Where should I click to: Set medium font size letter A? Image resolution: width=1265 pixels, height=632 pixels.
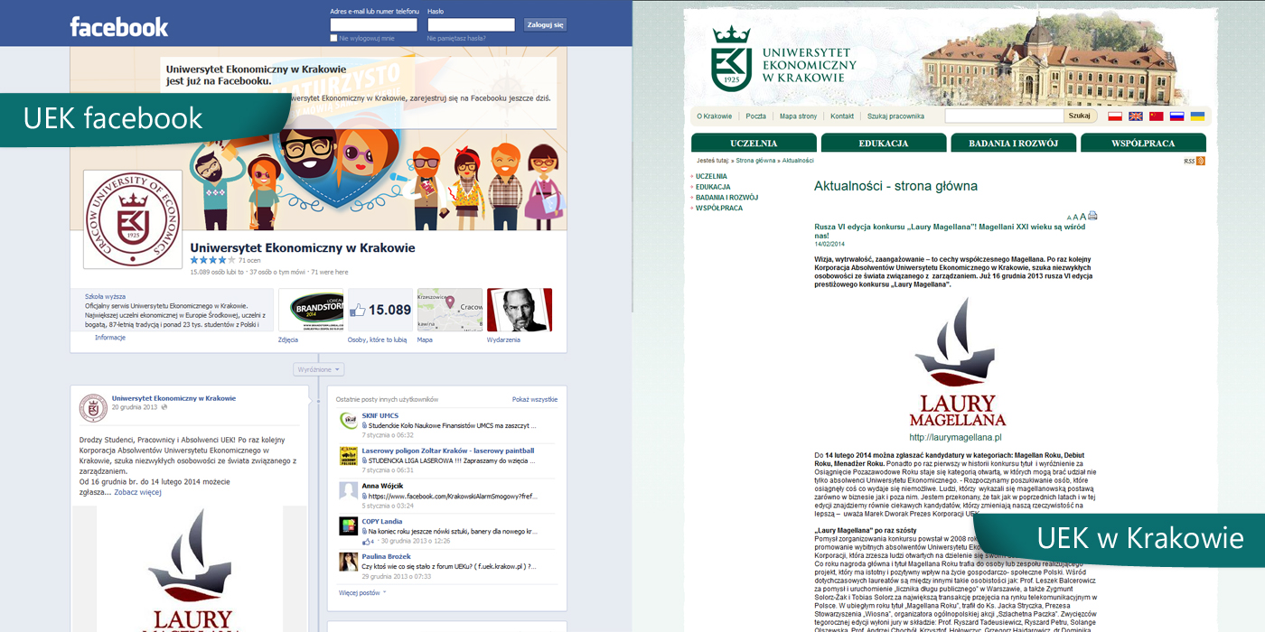pyautogui.click(x=1075, y=217)
